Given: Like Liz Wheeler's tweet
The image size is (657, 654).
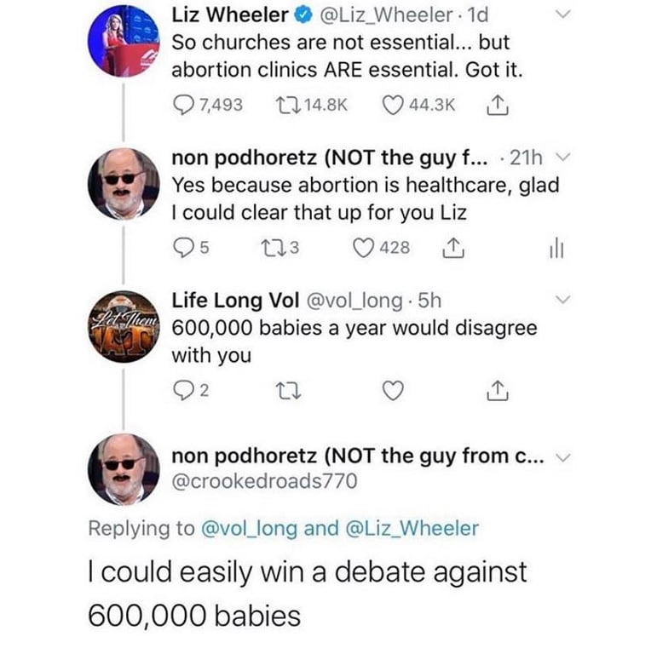Looking at the screenshot, I should tap(394, 105).
